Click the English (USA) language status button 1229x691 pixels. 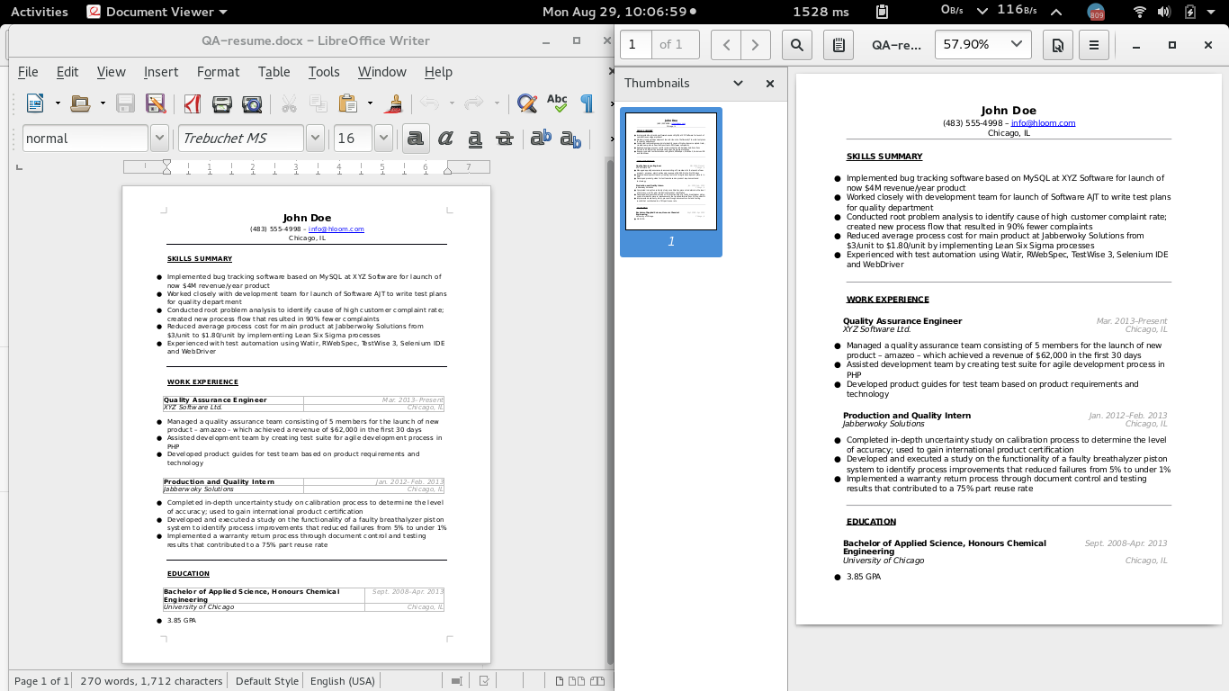(343, 681)
